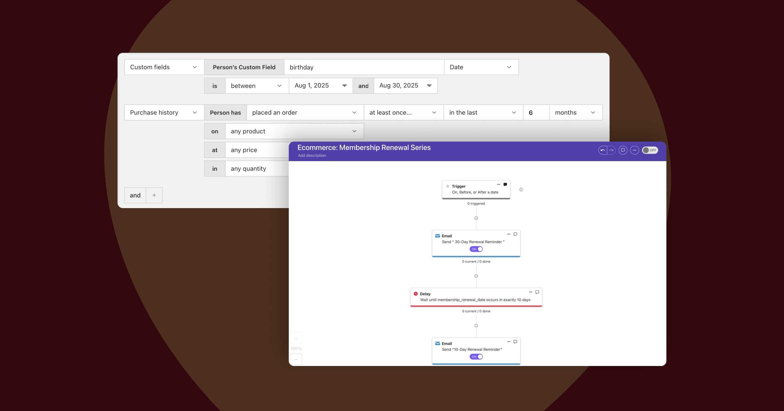
Task: Click the plus button beside and
Action: (x=154, y=195)
